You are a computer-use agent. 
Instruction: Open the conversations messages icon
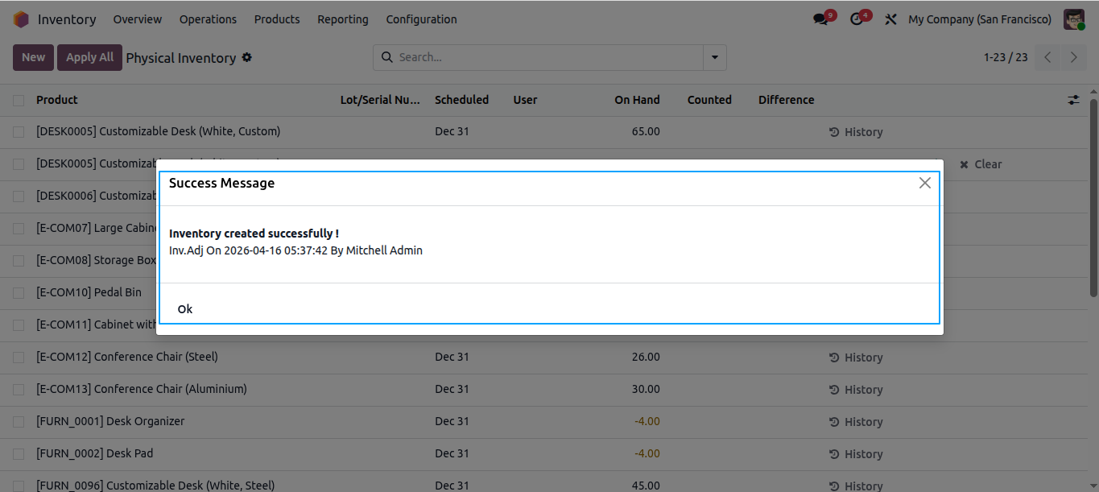coord(821,19)
